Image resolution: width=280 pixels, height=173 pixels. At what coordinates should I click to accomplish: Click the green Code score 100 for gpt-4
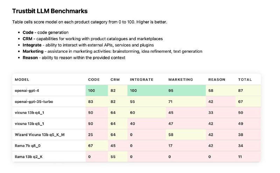(x=91, y=91)
